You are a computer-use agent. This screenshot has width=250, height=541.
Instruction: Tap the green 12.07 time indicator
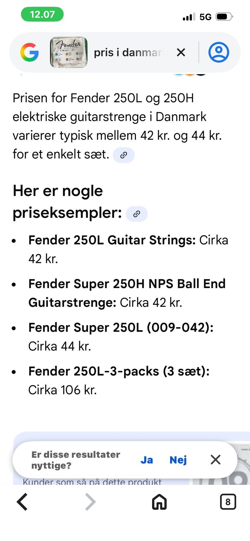tap(42, 14)
